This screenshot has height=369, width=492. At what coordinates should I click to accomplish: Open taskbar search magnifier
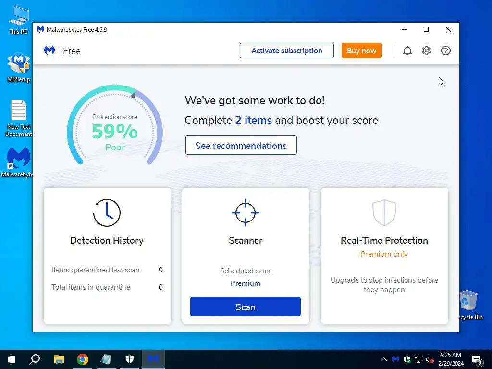pos(35,359)
